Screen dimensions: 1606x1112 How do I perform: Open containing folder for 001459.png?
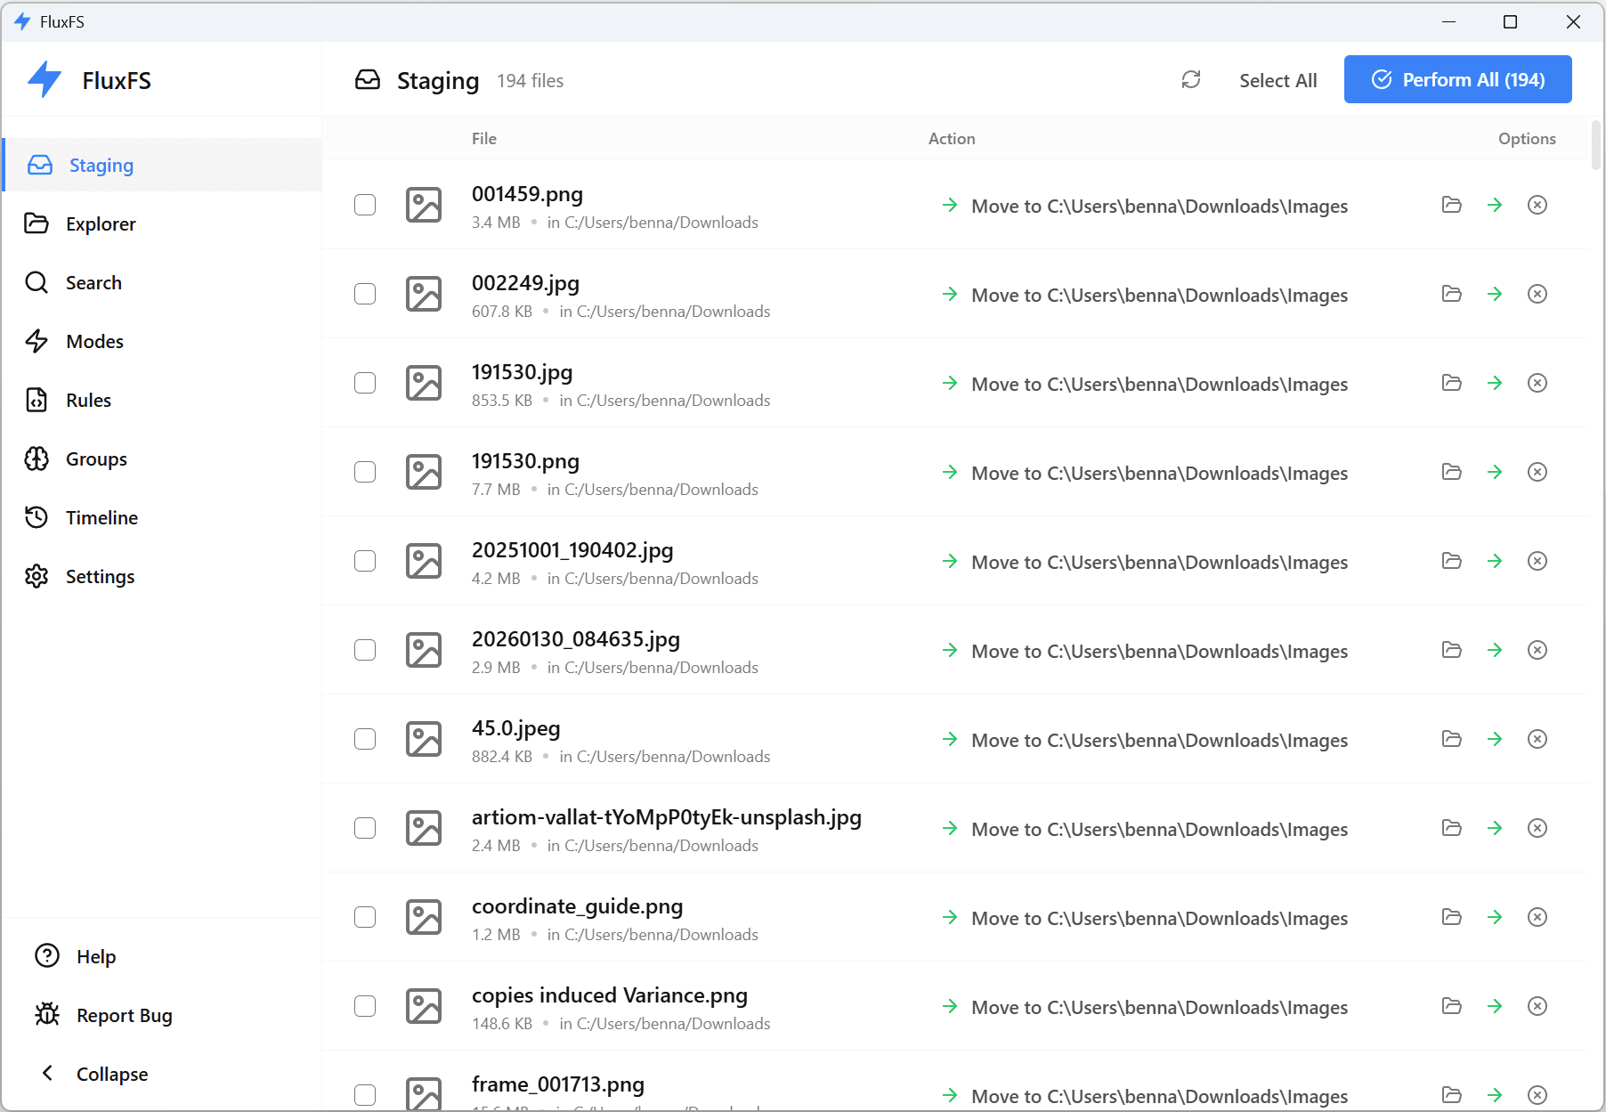[x=1450, y=205]
